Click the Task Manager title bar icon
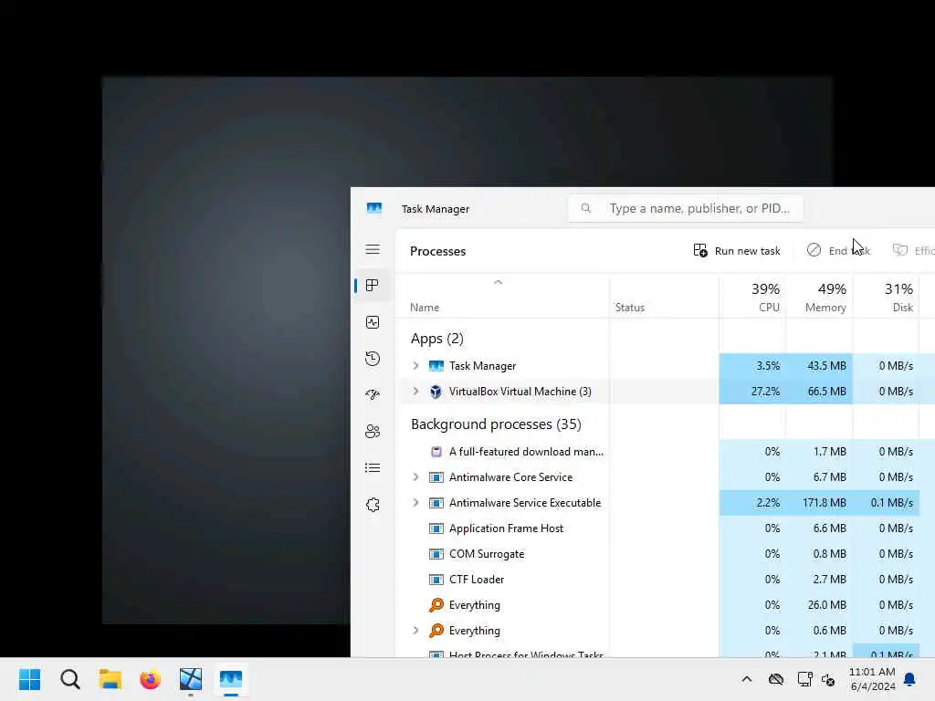 click(374, 208)
